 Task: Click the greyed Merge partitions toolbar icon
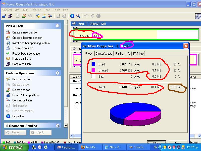point(58,16)
